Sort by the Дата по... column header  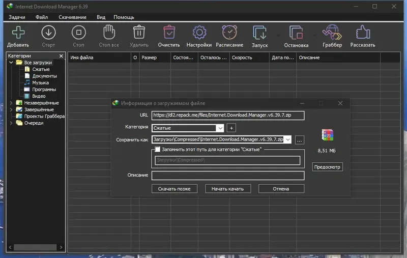click(x=283, y=58)
